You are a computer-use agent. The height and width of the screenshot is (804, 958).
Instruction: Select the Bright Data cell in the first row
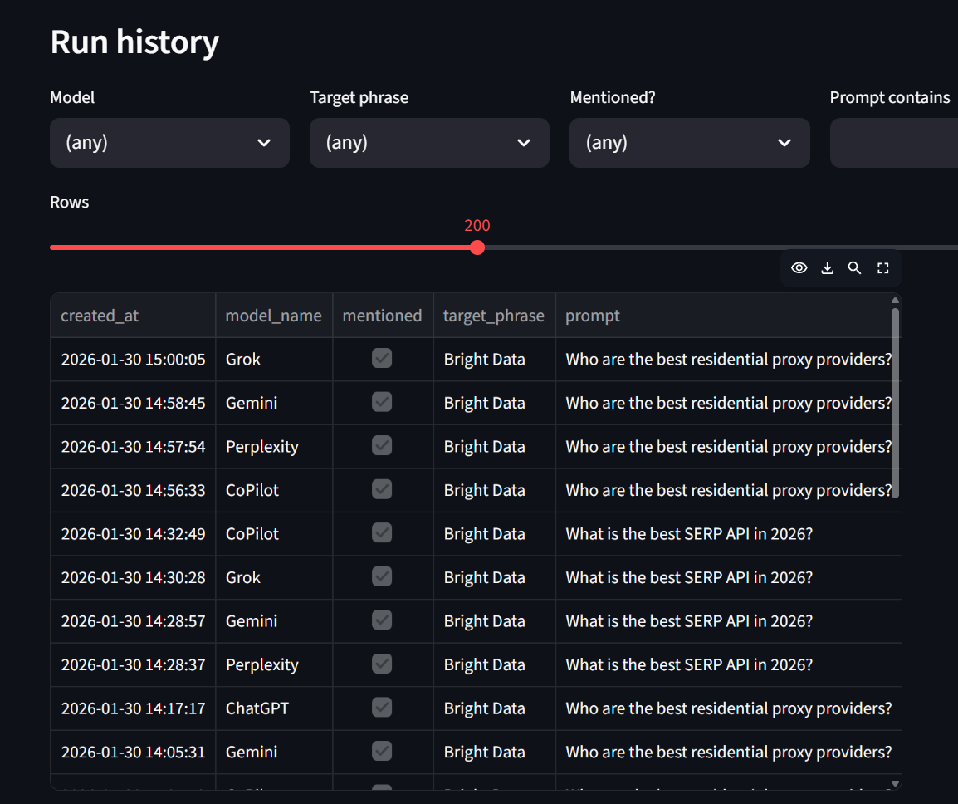tap(485, 358)
